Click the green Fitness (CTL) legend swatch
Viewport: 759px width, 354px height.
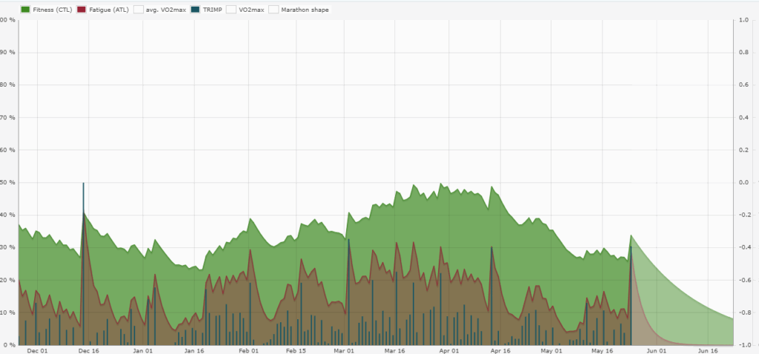pyautogui.click(x=26, y=10)
